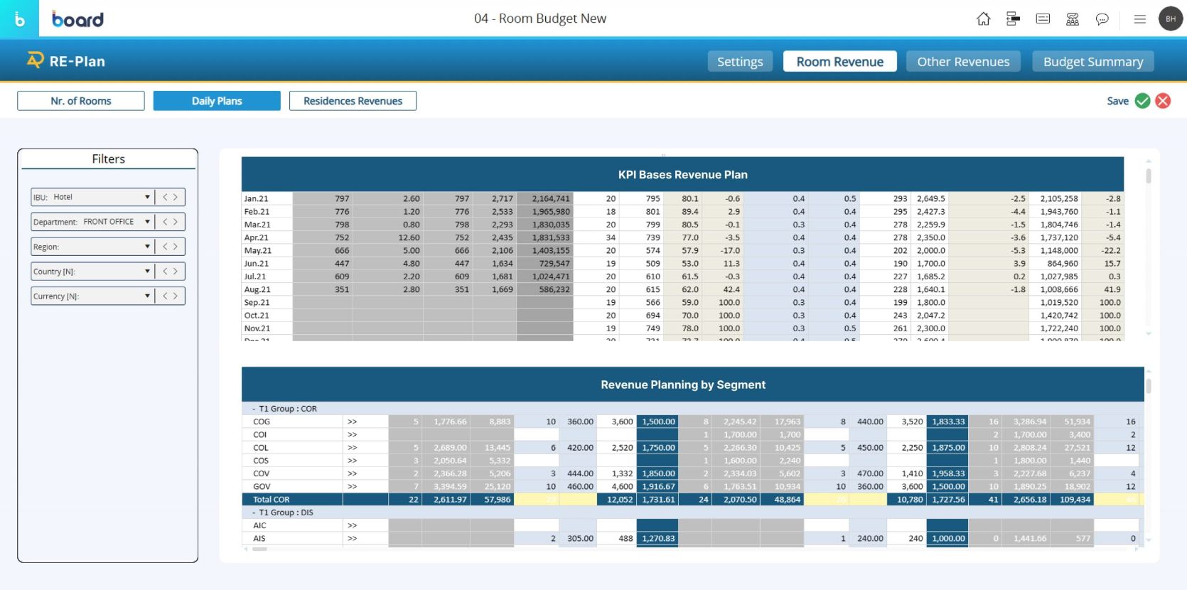Open the Nr. of Rooms view
This screenshot has height=590, width=1187.
click(x=81, y=101)
